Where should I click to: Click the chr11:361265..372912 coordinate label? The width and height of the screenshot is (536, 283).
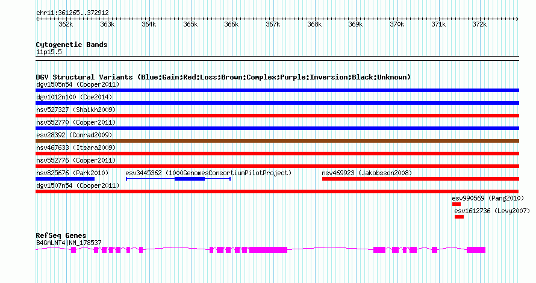[x=72, y=13]
